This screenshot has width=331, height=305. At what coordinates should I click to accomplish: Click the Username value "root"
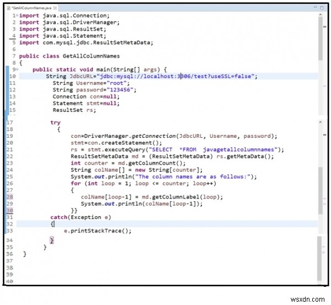pos(116,83)
